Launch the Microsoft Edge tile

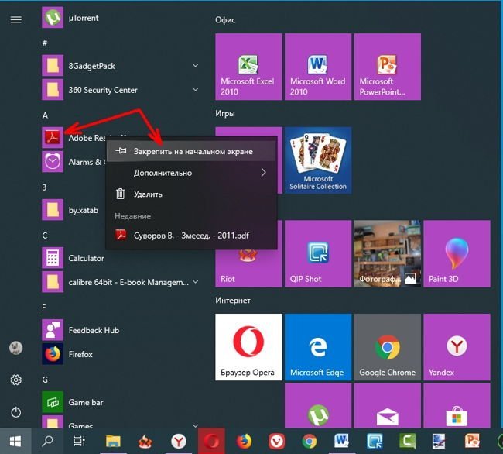coord(318,347)
